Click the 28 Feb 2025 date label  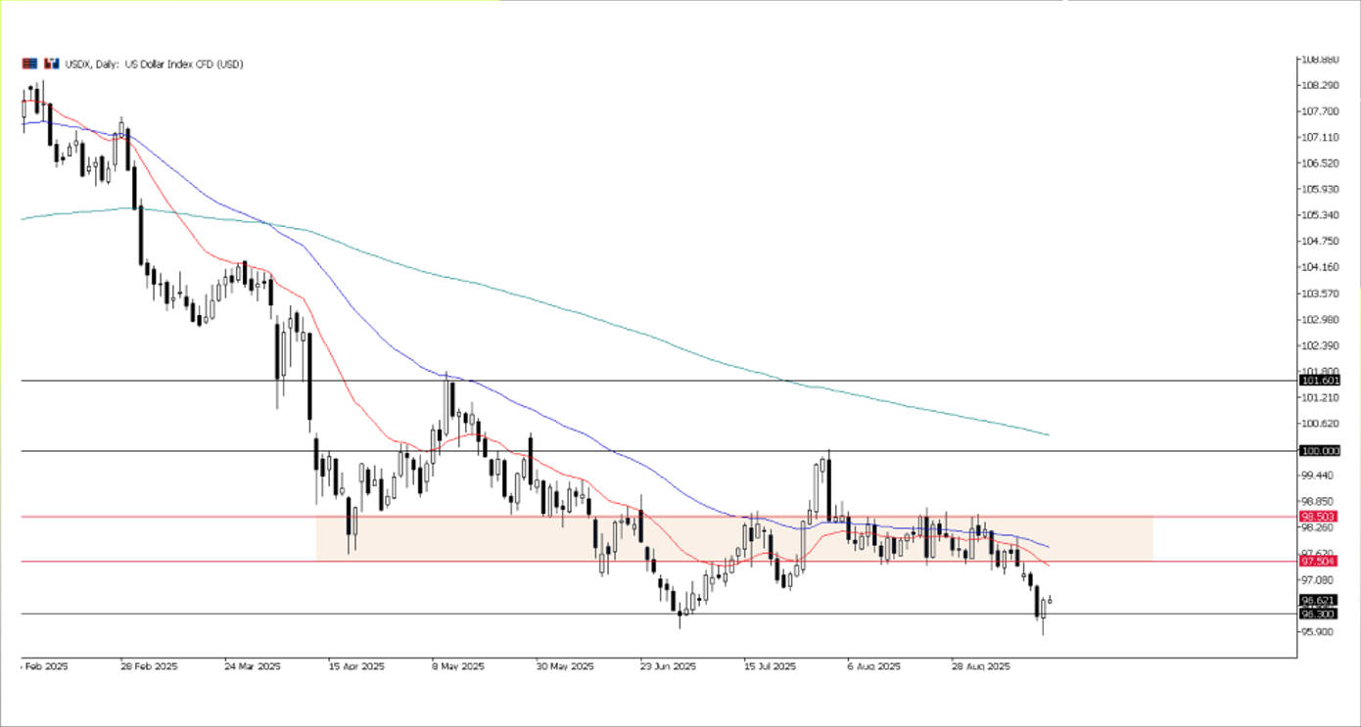pos(150,666)
